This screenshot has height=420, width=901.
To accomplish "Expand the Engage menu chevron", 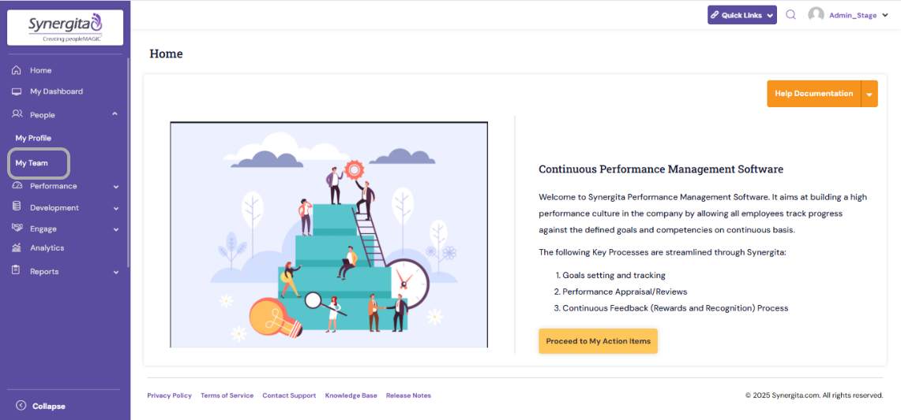I will coord(116,229).
